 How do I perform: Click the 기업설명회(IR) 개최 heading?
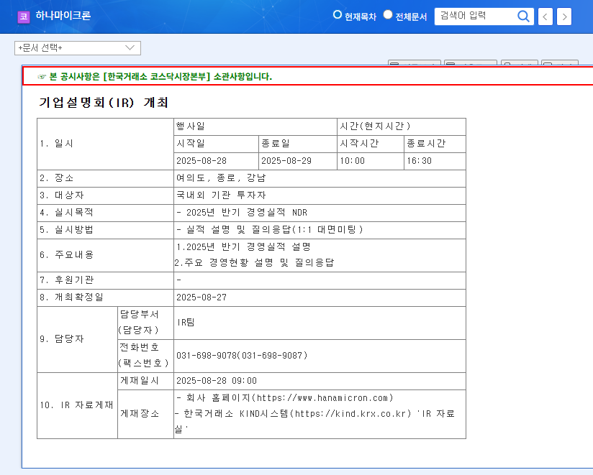pos(104,102)
